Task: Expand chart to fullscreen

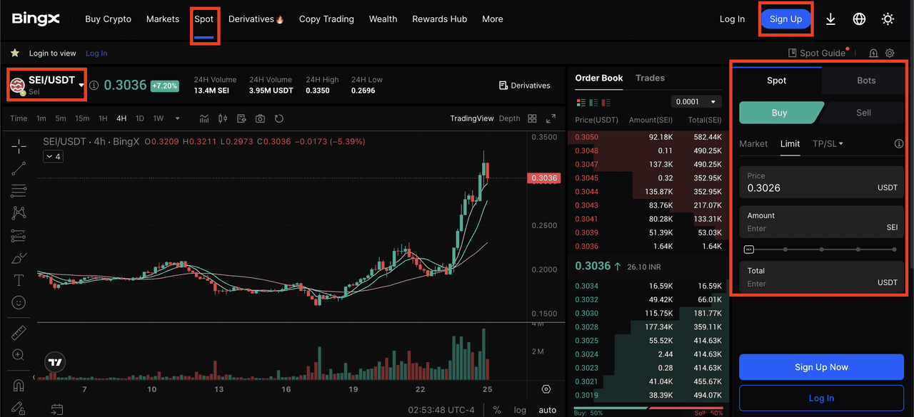Action: [x=551, y=118]
